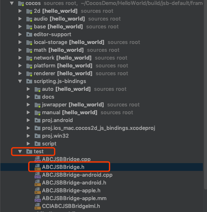Collapse the test folder

coord(20,152)
